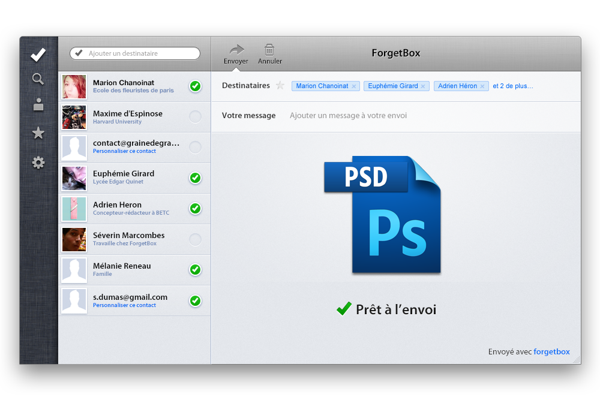This screenshot has height=400, width=600.
Task: Click Maxime d'Espinose's avatar photo
Action: coord(74,117)
